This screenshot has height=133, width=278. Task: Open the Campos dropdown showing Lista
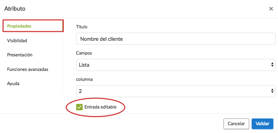[x=176, y=65]
